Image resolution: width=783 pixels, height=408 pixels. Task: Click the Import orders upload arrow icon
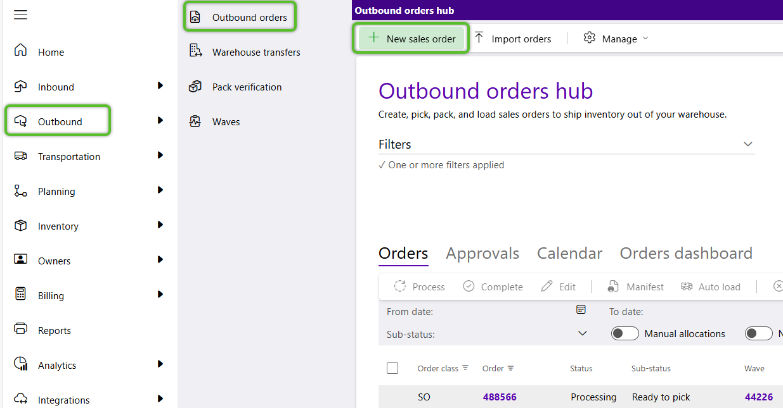click(x=479, y=38)
